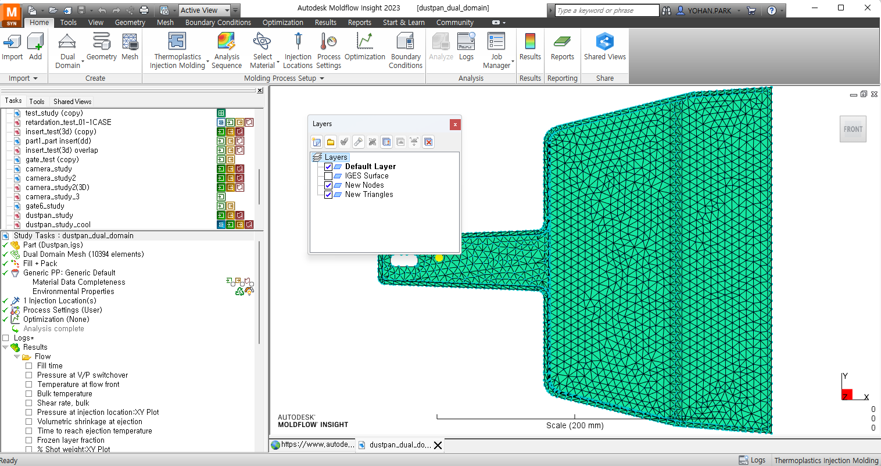Click the layer display settings icon
Image resolution: width=881 pixels, height=466 pixels.
pyautogui.click(x=386, y=142)
